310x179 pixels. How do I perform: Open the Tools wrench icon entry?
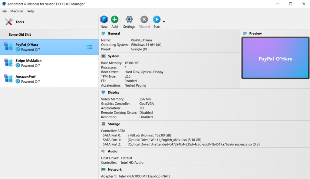click(x=9, y=22)
